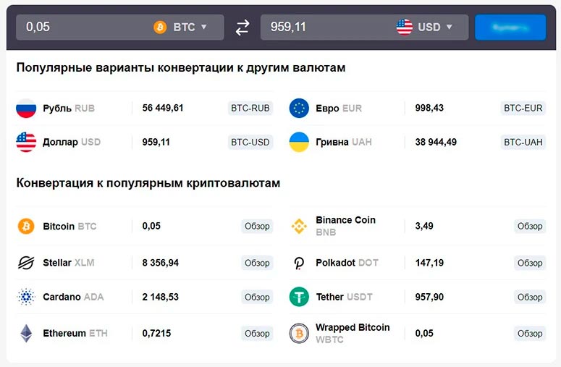Click the Binance Coin logo icon
561x367 pixels.
click(x=299, y=227)
